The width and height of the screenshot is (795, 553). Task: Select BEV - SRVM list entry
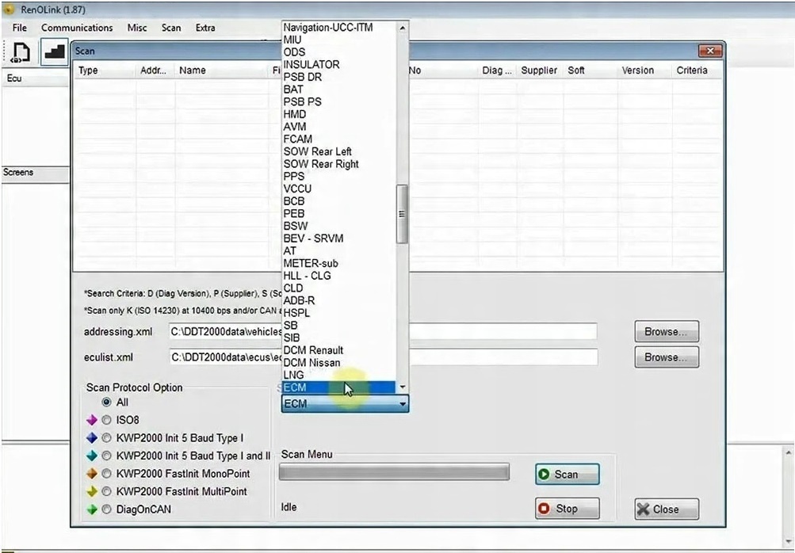338,238
